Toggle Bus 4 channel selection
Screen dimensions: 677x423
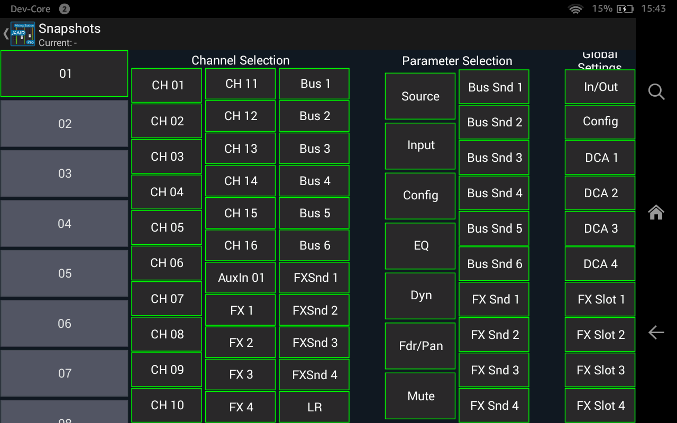coord(314,181)
